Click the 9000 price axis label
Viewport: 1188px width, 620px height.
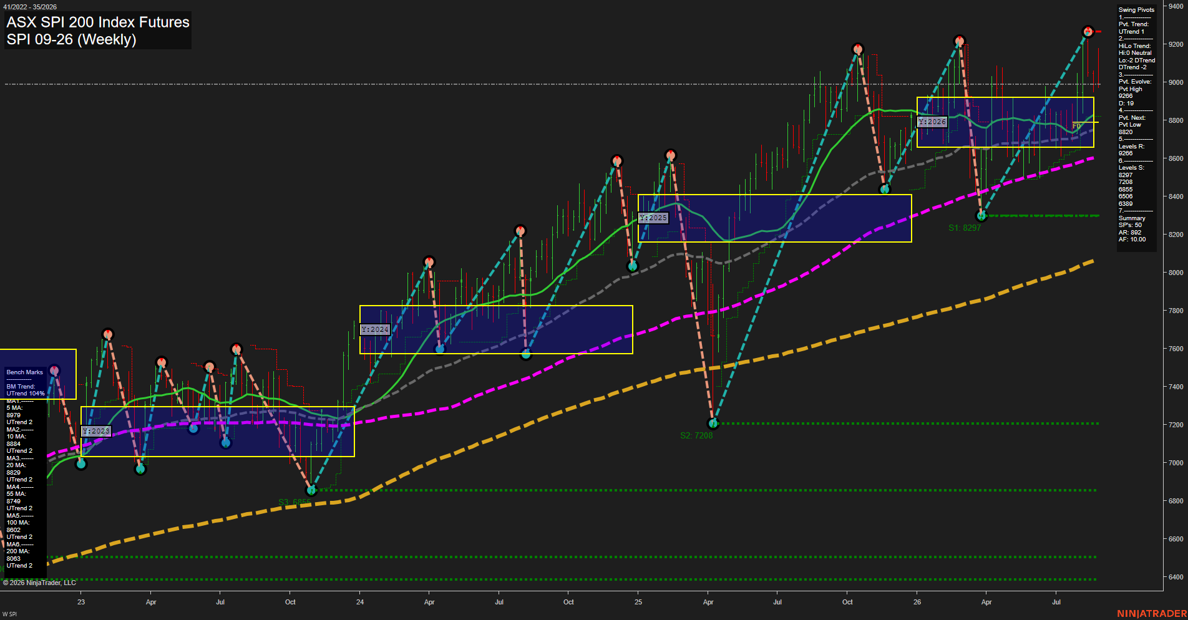coord(1176,82)
